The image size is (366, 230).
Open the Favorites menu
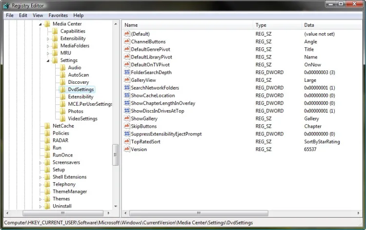(x=58, y=15)
